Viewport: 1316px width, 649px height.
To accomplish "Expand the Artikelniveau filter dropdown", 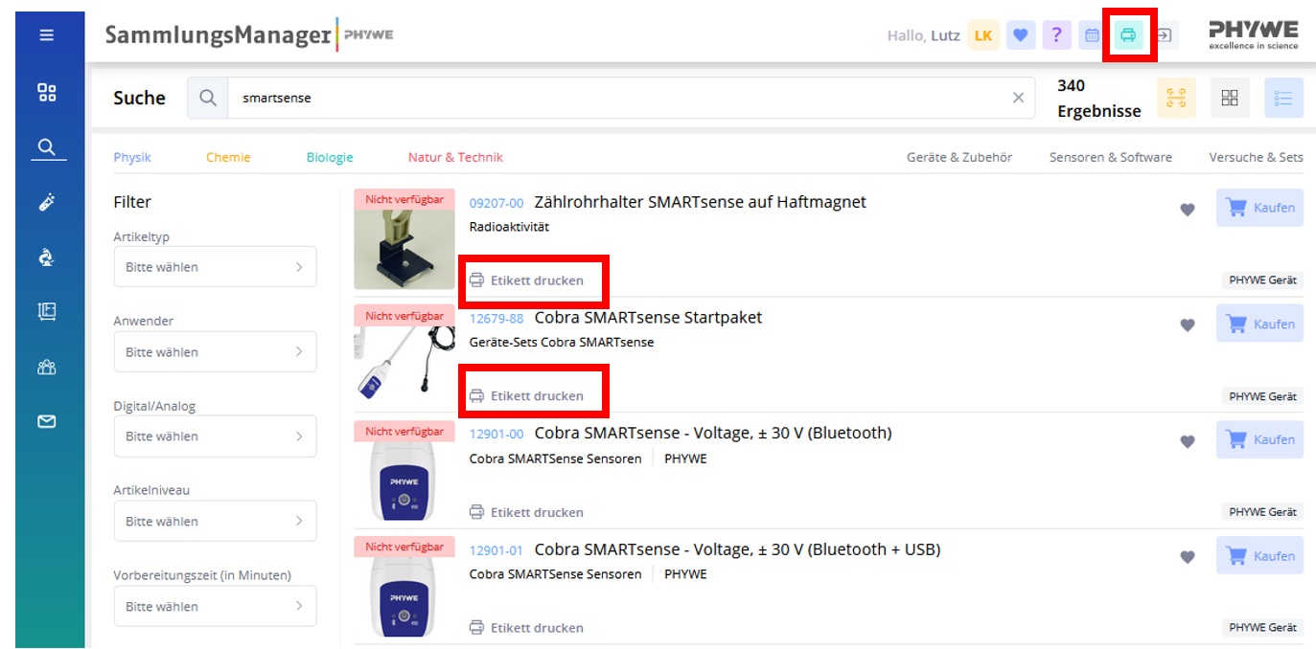I will tap(215, 521).
